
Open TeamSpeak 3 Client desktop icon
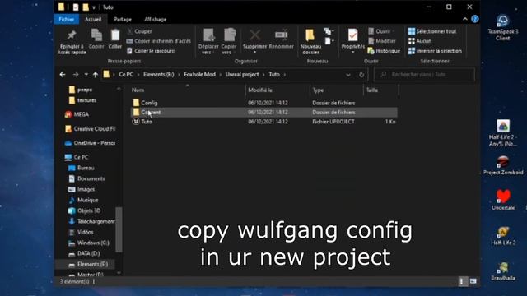[x=503, y=27]
